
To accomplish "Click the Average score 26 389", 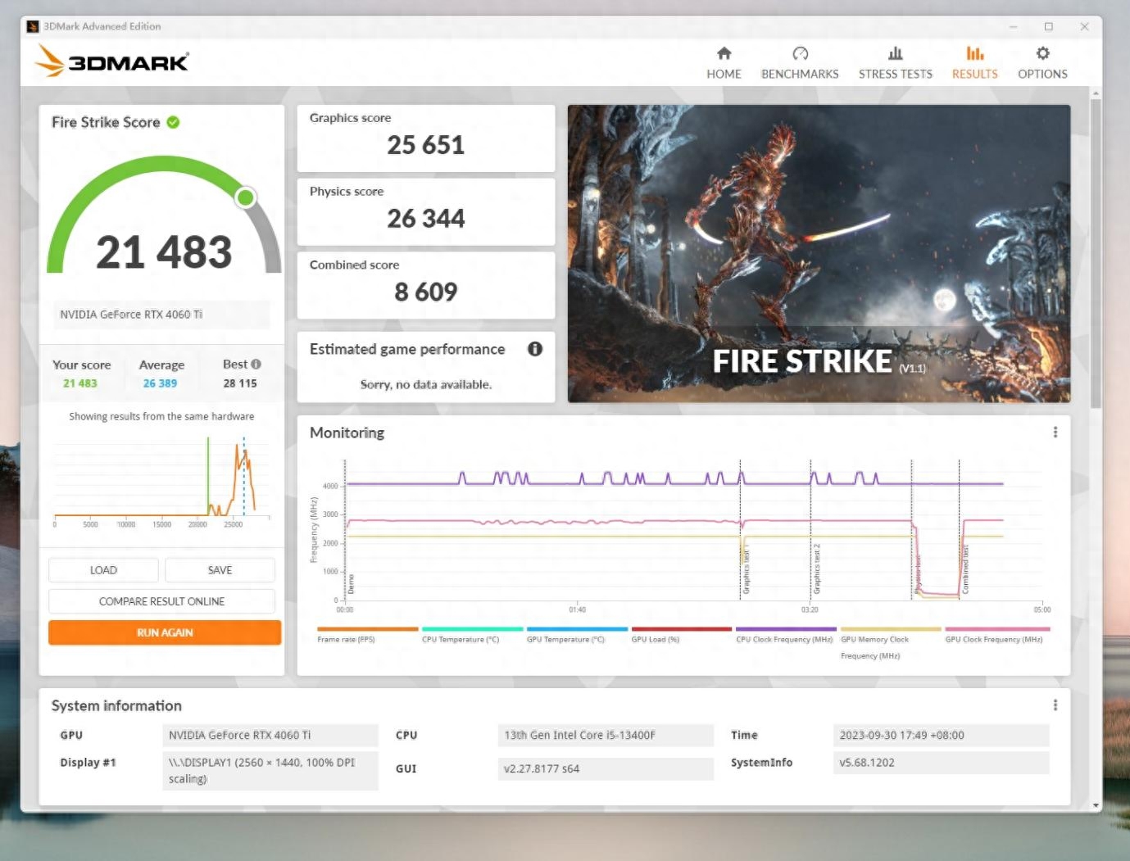I will [160, 383].
